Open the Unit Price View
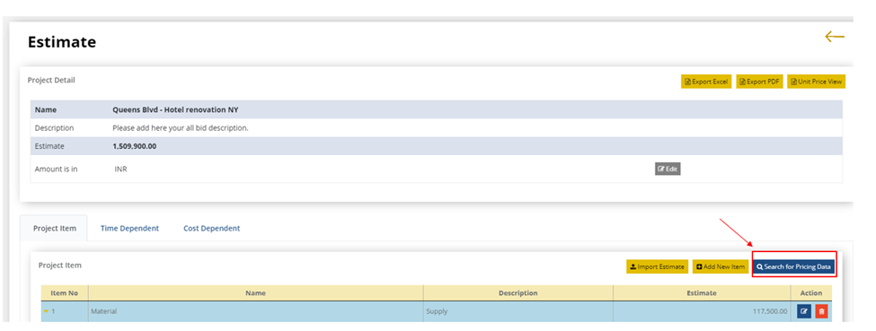This screenshot has height=331, width=876. click(x=816, y=82)
